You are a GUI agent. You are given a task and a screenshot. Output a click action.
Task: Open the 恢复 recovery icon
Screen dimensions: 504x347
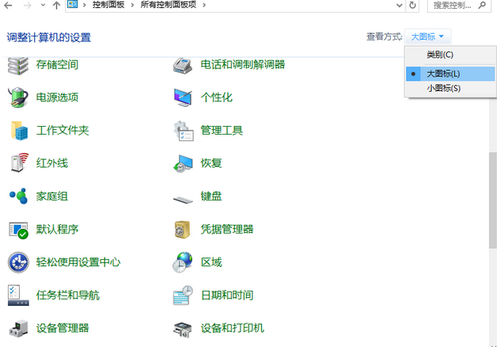183,163
